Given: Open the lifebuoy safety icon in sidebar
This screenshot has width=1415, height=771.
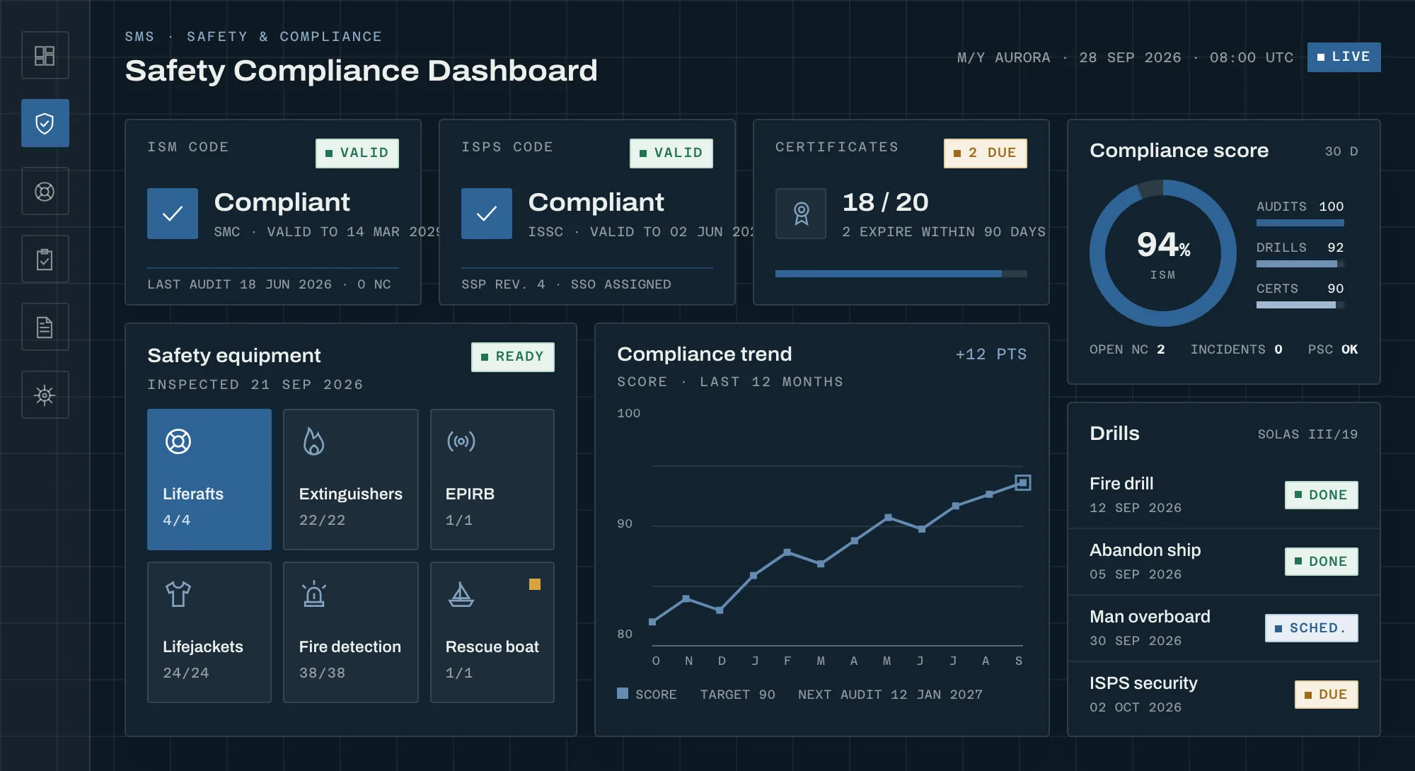Looking at the screenshot, I should 45,191.
